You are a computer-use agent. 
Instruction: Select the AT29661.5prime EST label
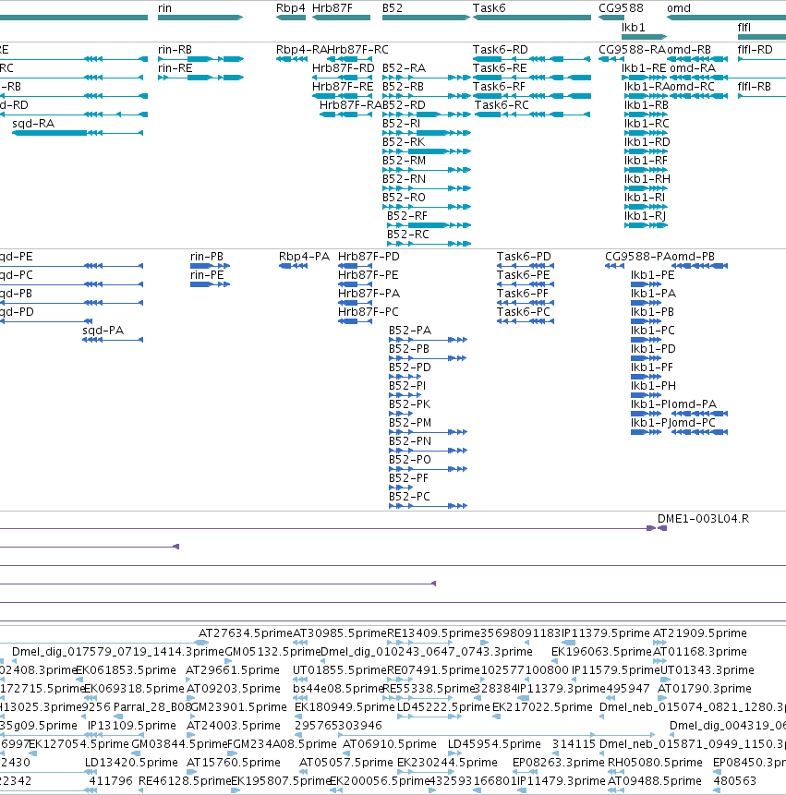[x=233, y=670]
